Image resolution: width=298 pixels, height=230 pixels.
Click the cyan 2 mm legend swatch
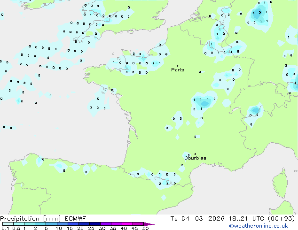(41, 224)
